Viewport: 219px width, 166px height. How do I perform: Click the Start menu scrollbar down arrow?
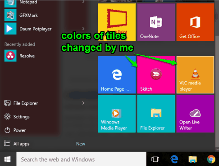click(x=217, y=150)
